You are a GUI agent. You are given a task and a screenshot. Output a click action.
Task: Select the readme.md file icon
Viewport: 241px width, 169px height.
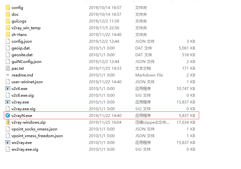click(8, 75)
